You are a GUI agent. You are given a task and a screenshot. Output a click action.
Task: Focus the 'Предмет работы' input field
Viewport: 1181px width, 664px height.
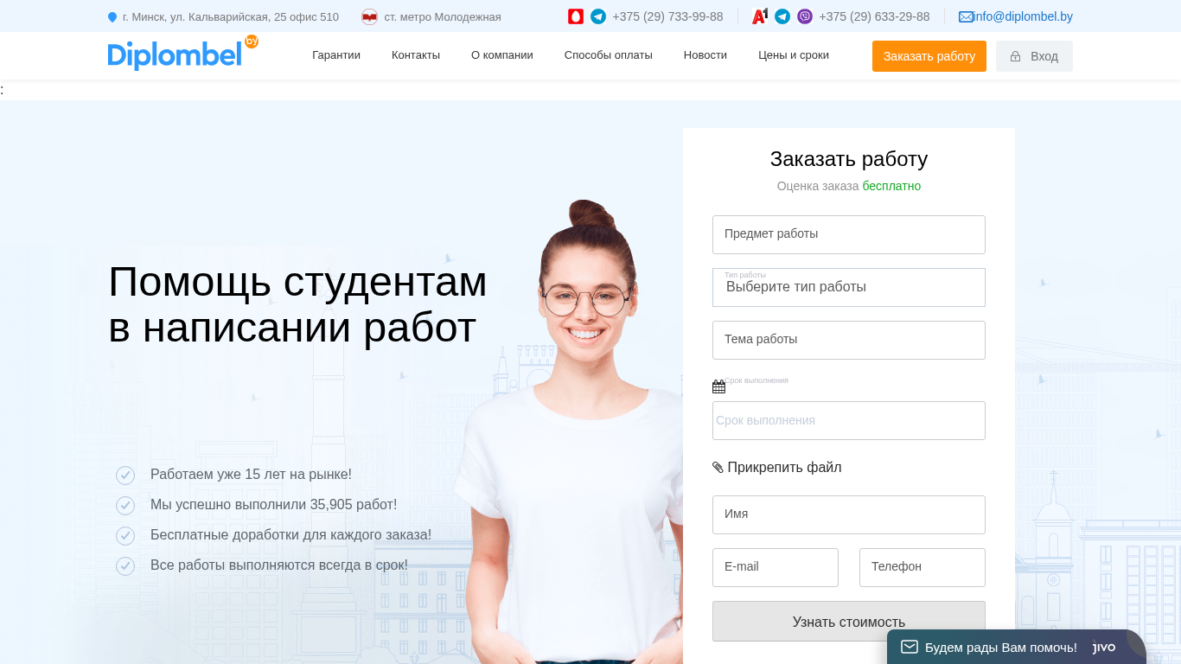coord(849,234)
